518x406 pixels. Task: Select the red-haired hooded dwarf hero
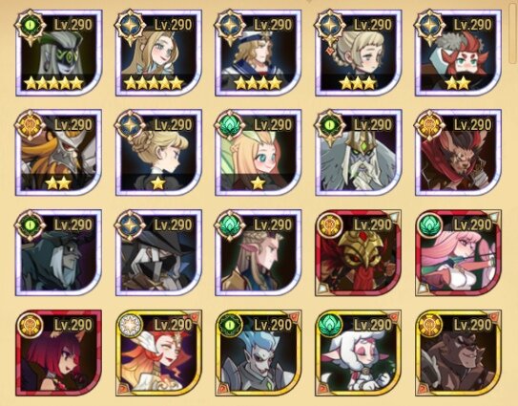click(459, 53)
